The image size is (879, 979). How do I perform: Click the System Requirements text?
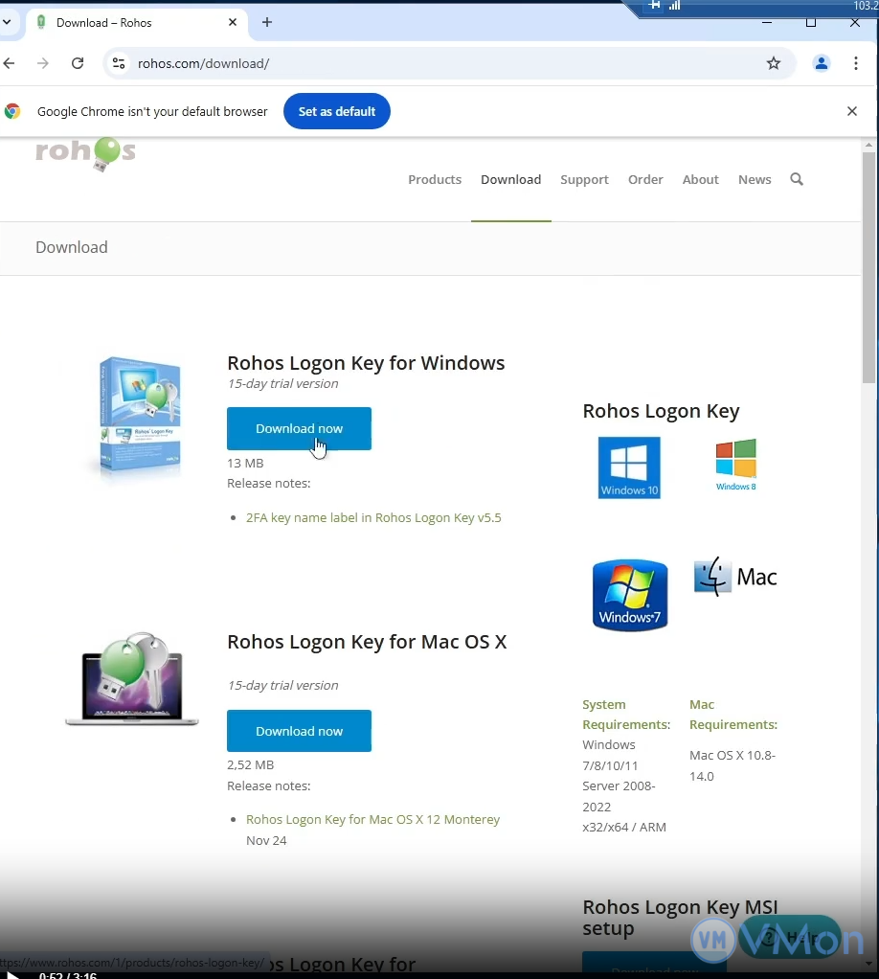click(x=626, y=715)
